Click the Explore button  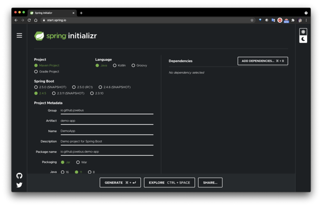pos(169,182)
